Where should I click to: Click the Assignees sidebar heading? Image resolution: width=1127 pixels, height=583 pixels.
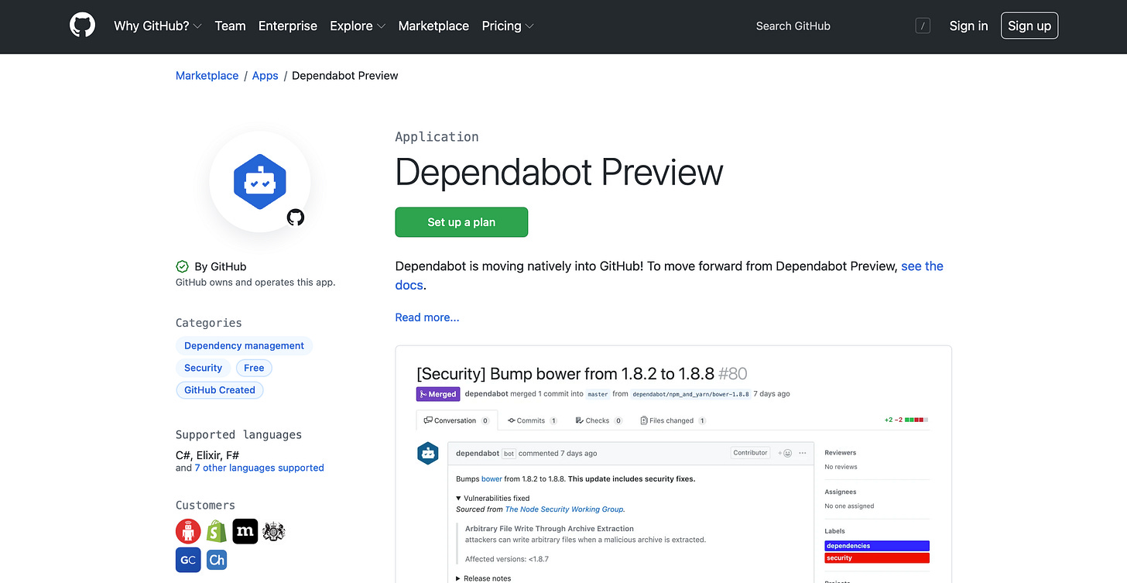click(x=841, y=492)
